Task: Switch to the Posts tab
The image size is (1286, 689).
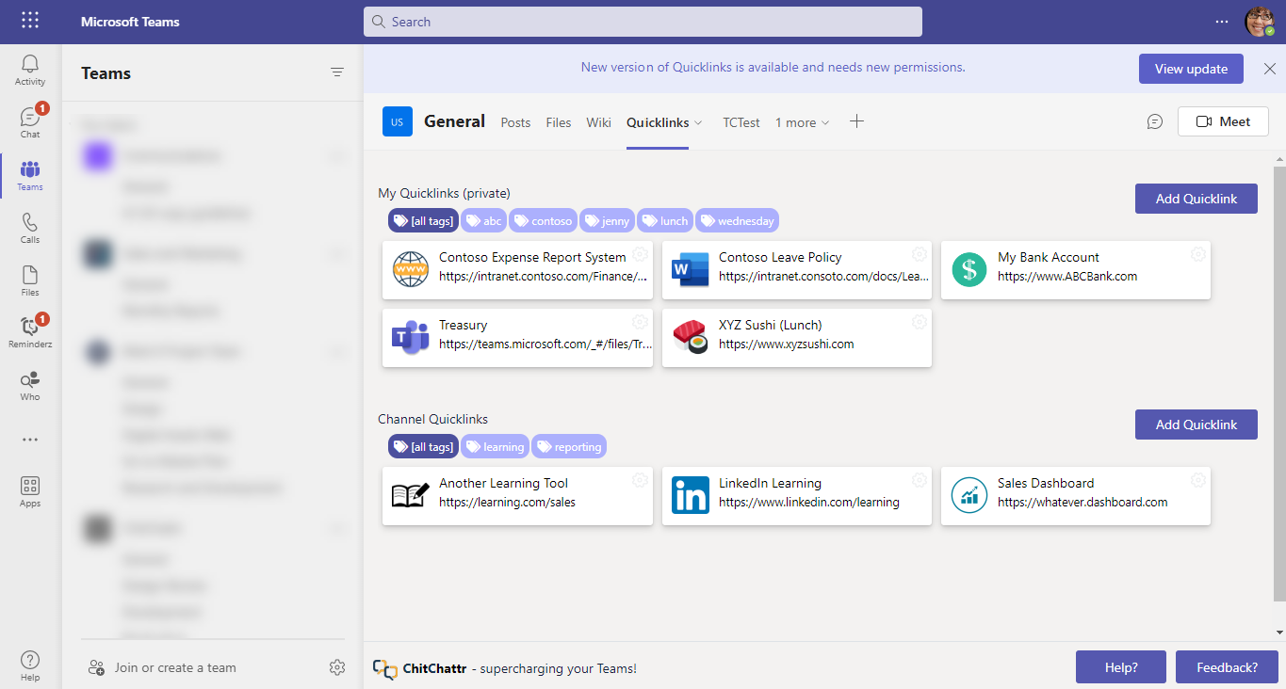Action: (x=515, y=122)
